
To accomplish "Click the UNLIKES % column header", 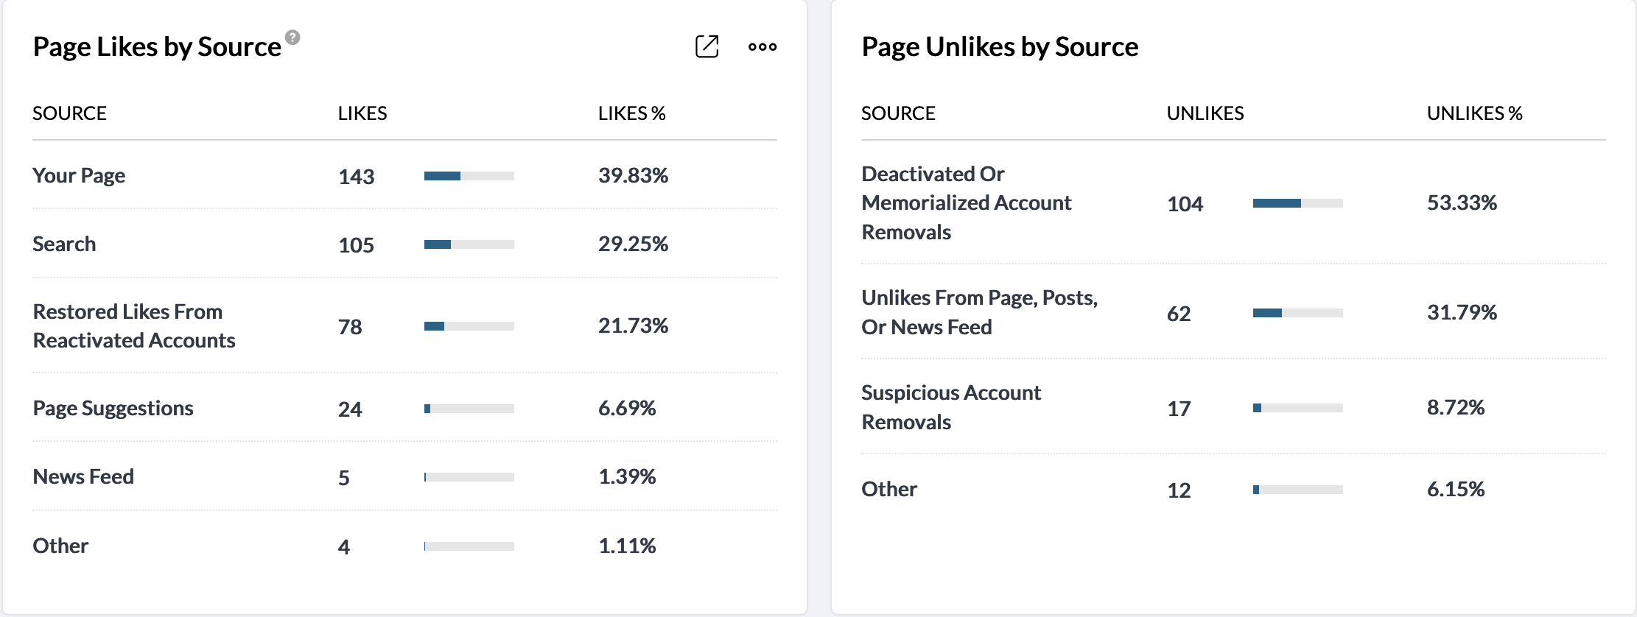I will tap(1474, 113).
